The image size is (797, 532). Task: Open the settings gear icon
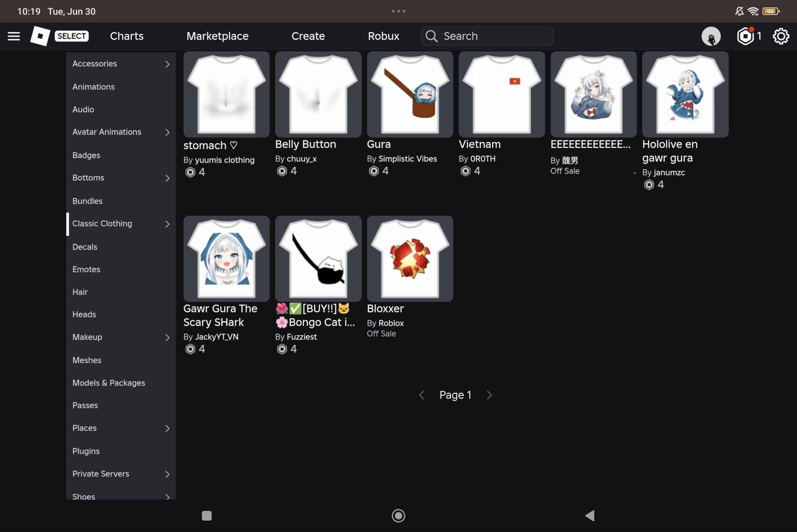point(781,36)
